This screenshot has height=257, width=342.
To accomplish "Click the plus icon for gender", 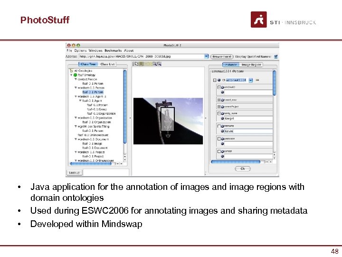I will tap(222, 151).
